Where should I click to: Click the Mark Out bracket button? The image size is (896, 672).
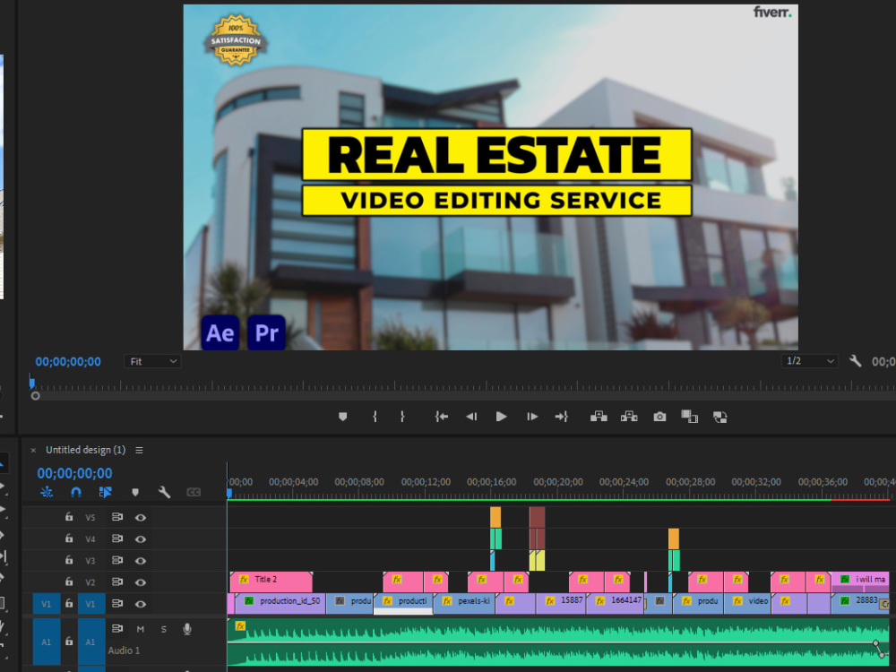[402, 417]
